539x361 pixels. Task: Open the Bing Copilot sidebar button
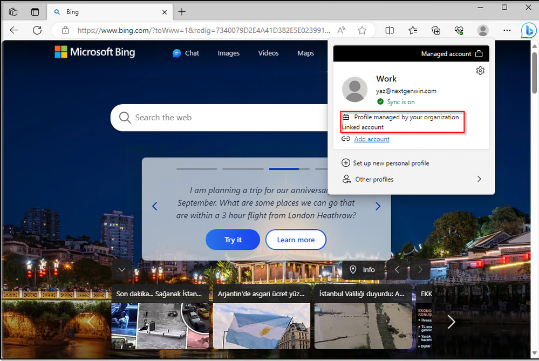[529, 30]
